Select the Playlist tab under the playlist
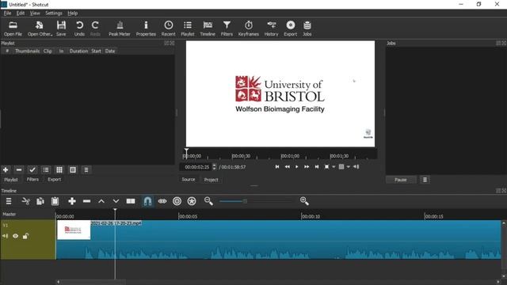This screenshot has height=285, width=507. pos(10,180)
